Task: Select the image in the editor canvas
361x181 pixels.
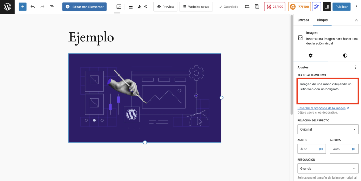Action: (145, 98)
